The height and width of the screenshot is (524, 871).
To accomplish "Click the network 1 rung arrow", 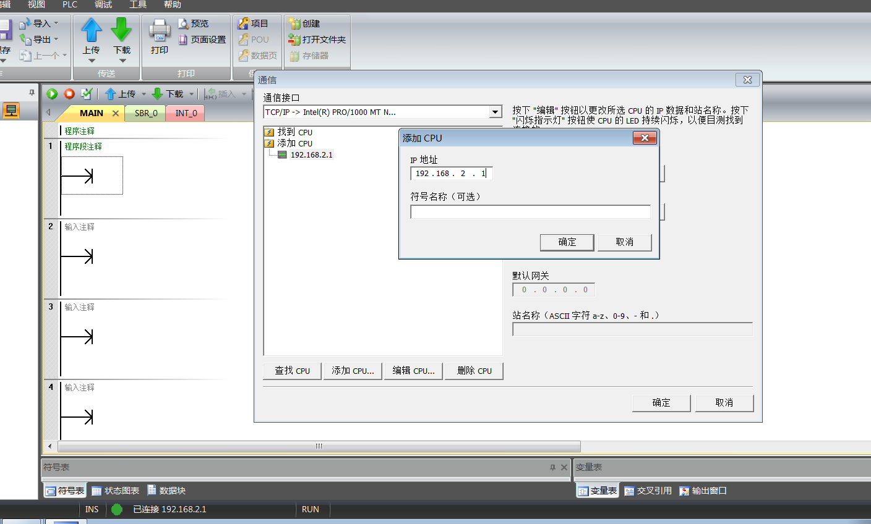I will coord(78,177).
